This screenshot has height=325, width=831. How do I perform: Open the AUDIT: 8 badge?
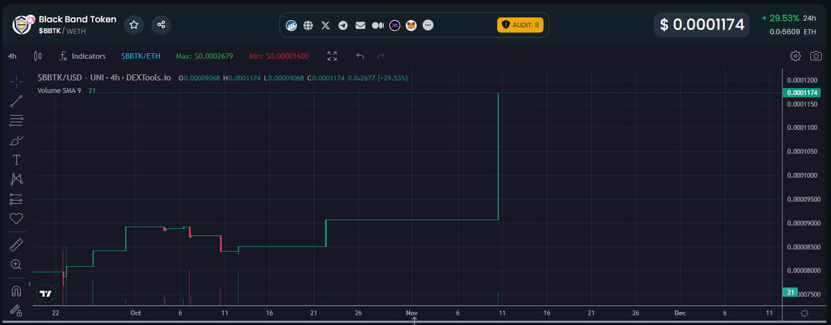tap(520, 25)
